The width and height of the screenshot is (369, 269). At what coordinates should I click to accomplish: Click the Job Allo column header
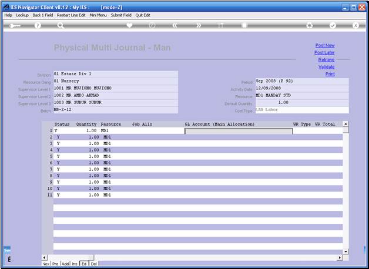[142, 124]
